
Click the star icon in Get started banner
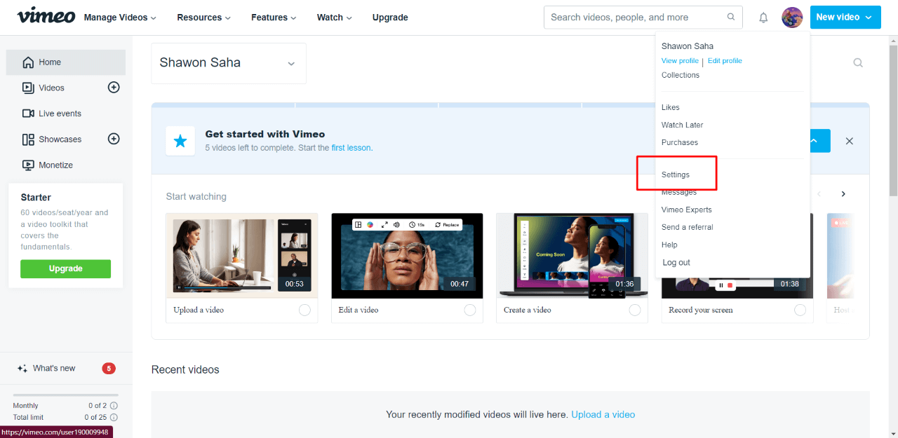tap(180, 141)
